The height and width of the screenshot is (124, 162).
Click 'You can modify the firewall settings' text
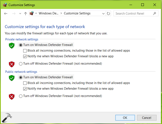tap(56, 33)
